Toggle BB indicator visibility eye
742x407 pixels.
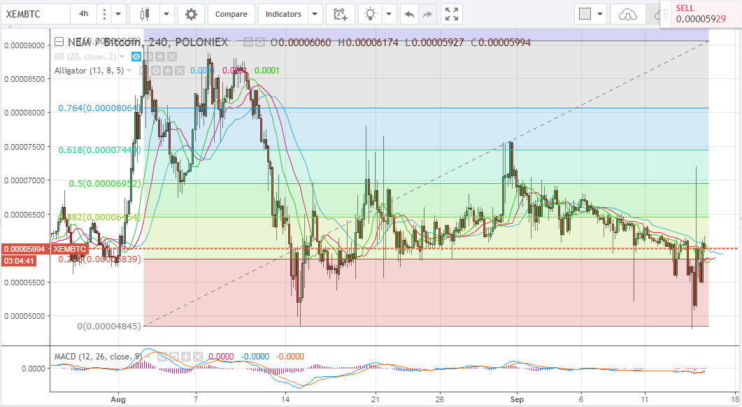click(x=136, y=57)
